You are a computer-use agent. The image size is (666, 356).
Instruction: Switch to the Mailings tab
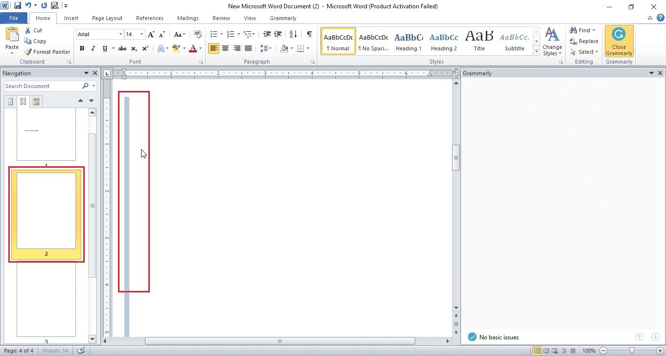188,18
